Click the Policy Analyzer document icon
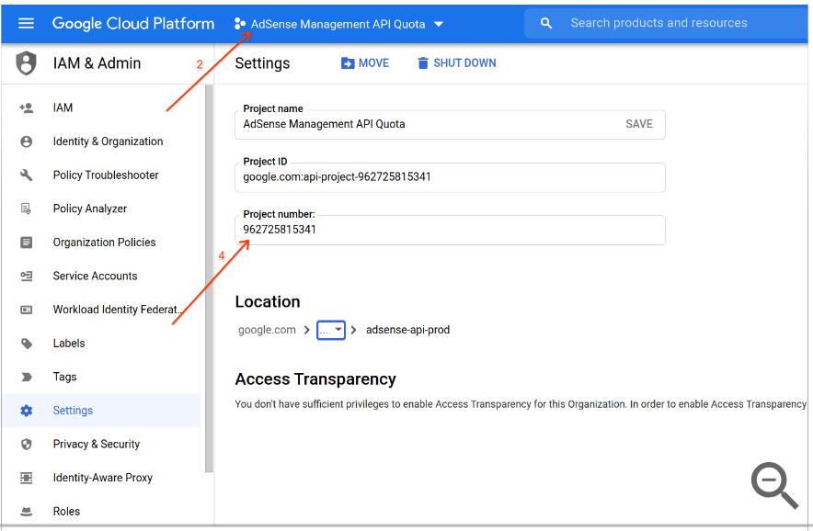The image size is (813, 531). tap(26, 209)
